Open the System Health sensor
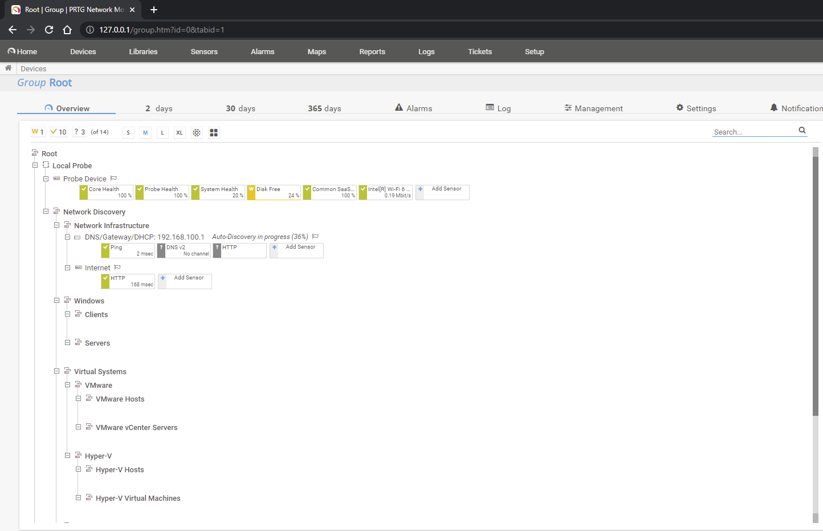Screen dimensions: 823x531 coord(218,192)
